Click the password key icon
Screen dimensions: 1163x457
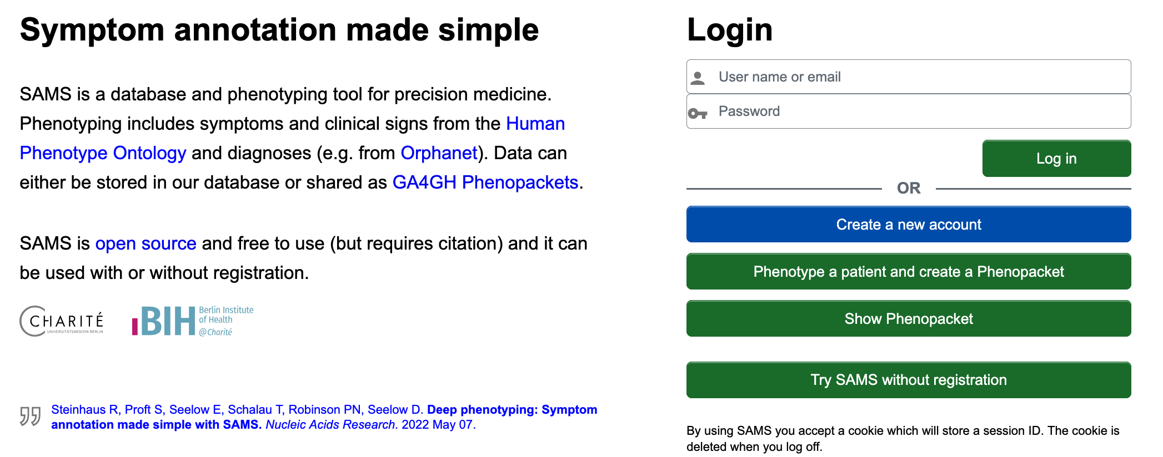(x=698, y=114)
